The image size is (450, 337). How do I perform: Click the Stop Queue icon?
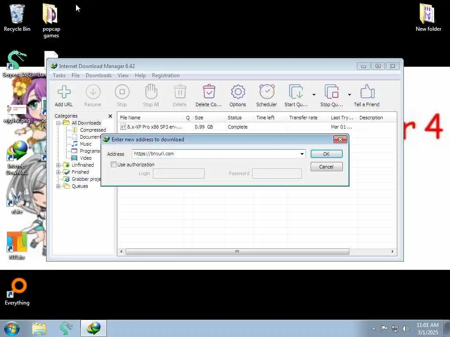(331, 92)
